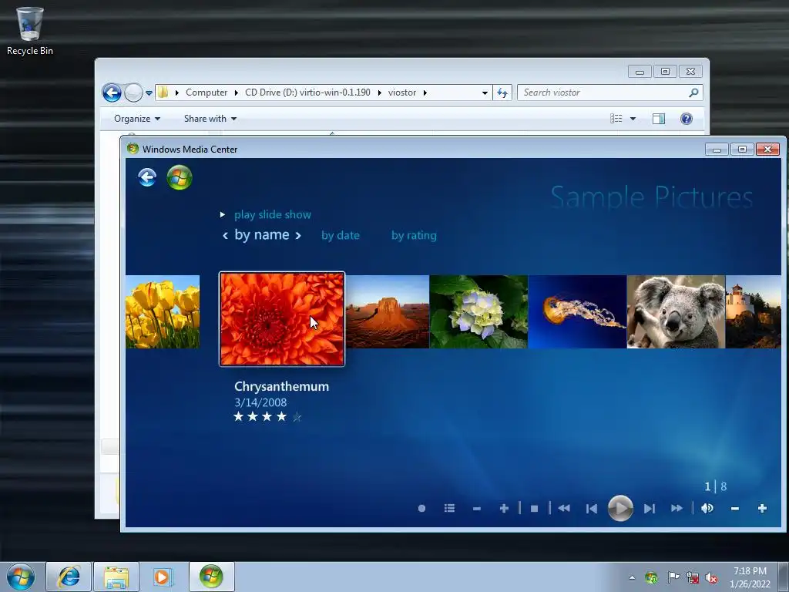This screenshot has width=789, height=592.
Task: Sort pictures by rating
Action: (414, 235)
